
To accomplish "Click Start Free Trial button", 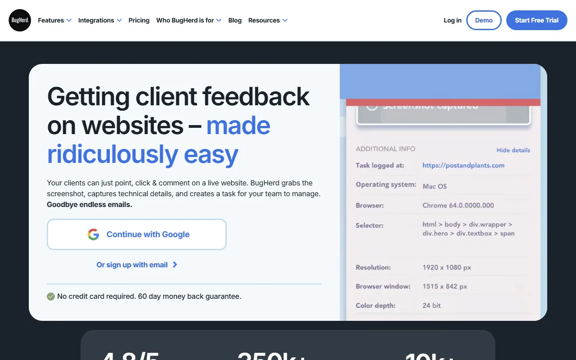I will 537,20.
